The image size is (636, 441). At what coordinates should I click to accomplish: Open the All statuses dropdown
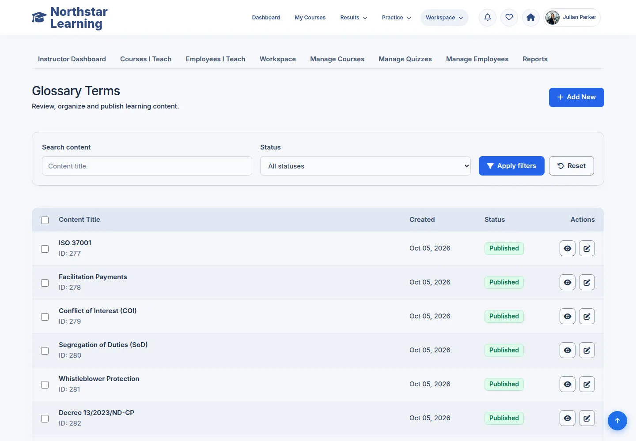[x=365, y=166]
